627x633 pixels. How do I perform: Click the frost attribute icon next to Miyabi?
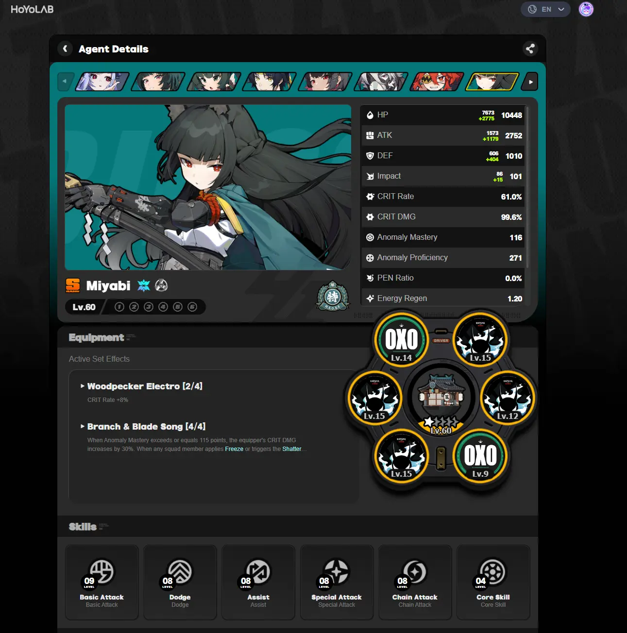click(144, 285)
